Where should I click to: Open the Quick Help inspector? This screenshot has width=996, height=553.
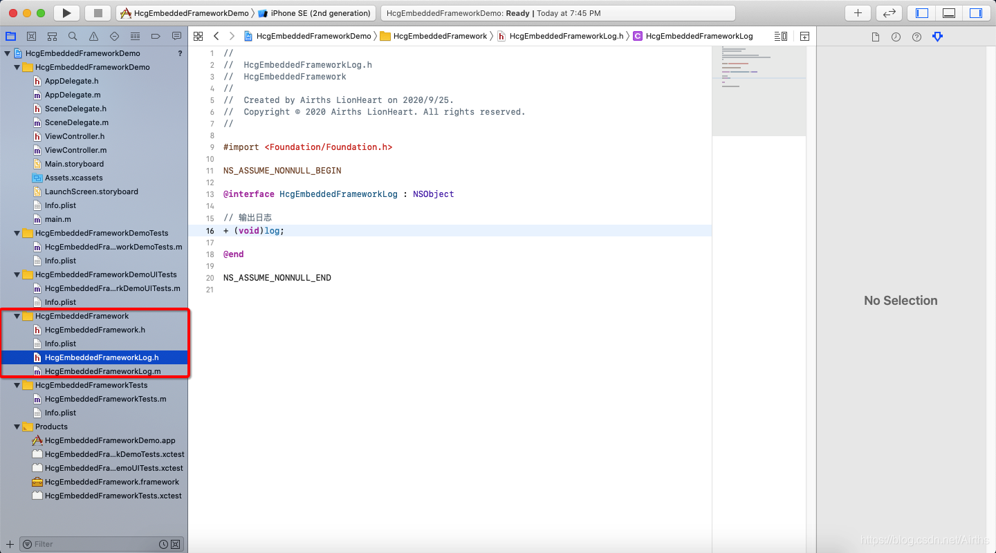(916, 37)
